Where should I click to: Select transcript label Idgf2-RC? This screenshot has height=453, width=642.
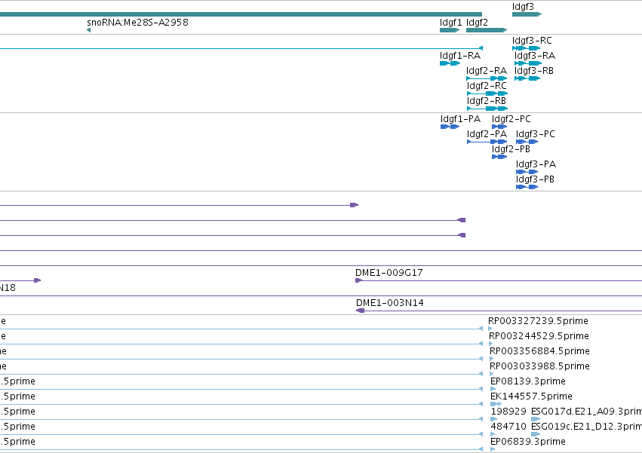[x=487, y=86]
